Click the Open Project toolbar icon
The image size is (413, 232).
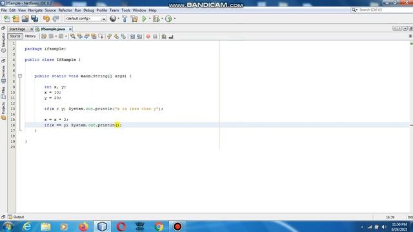(25, 19)
